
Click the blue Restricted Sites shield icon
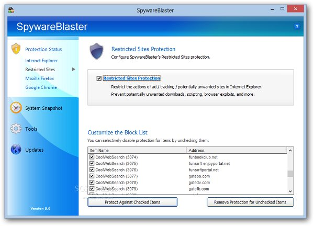click(x=96, y=51)
